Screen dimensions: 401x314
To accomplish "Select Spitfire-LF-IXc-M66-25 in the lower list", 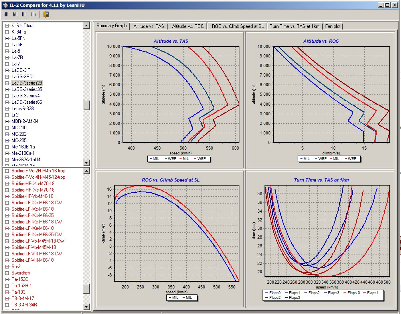I will [32, 215].
